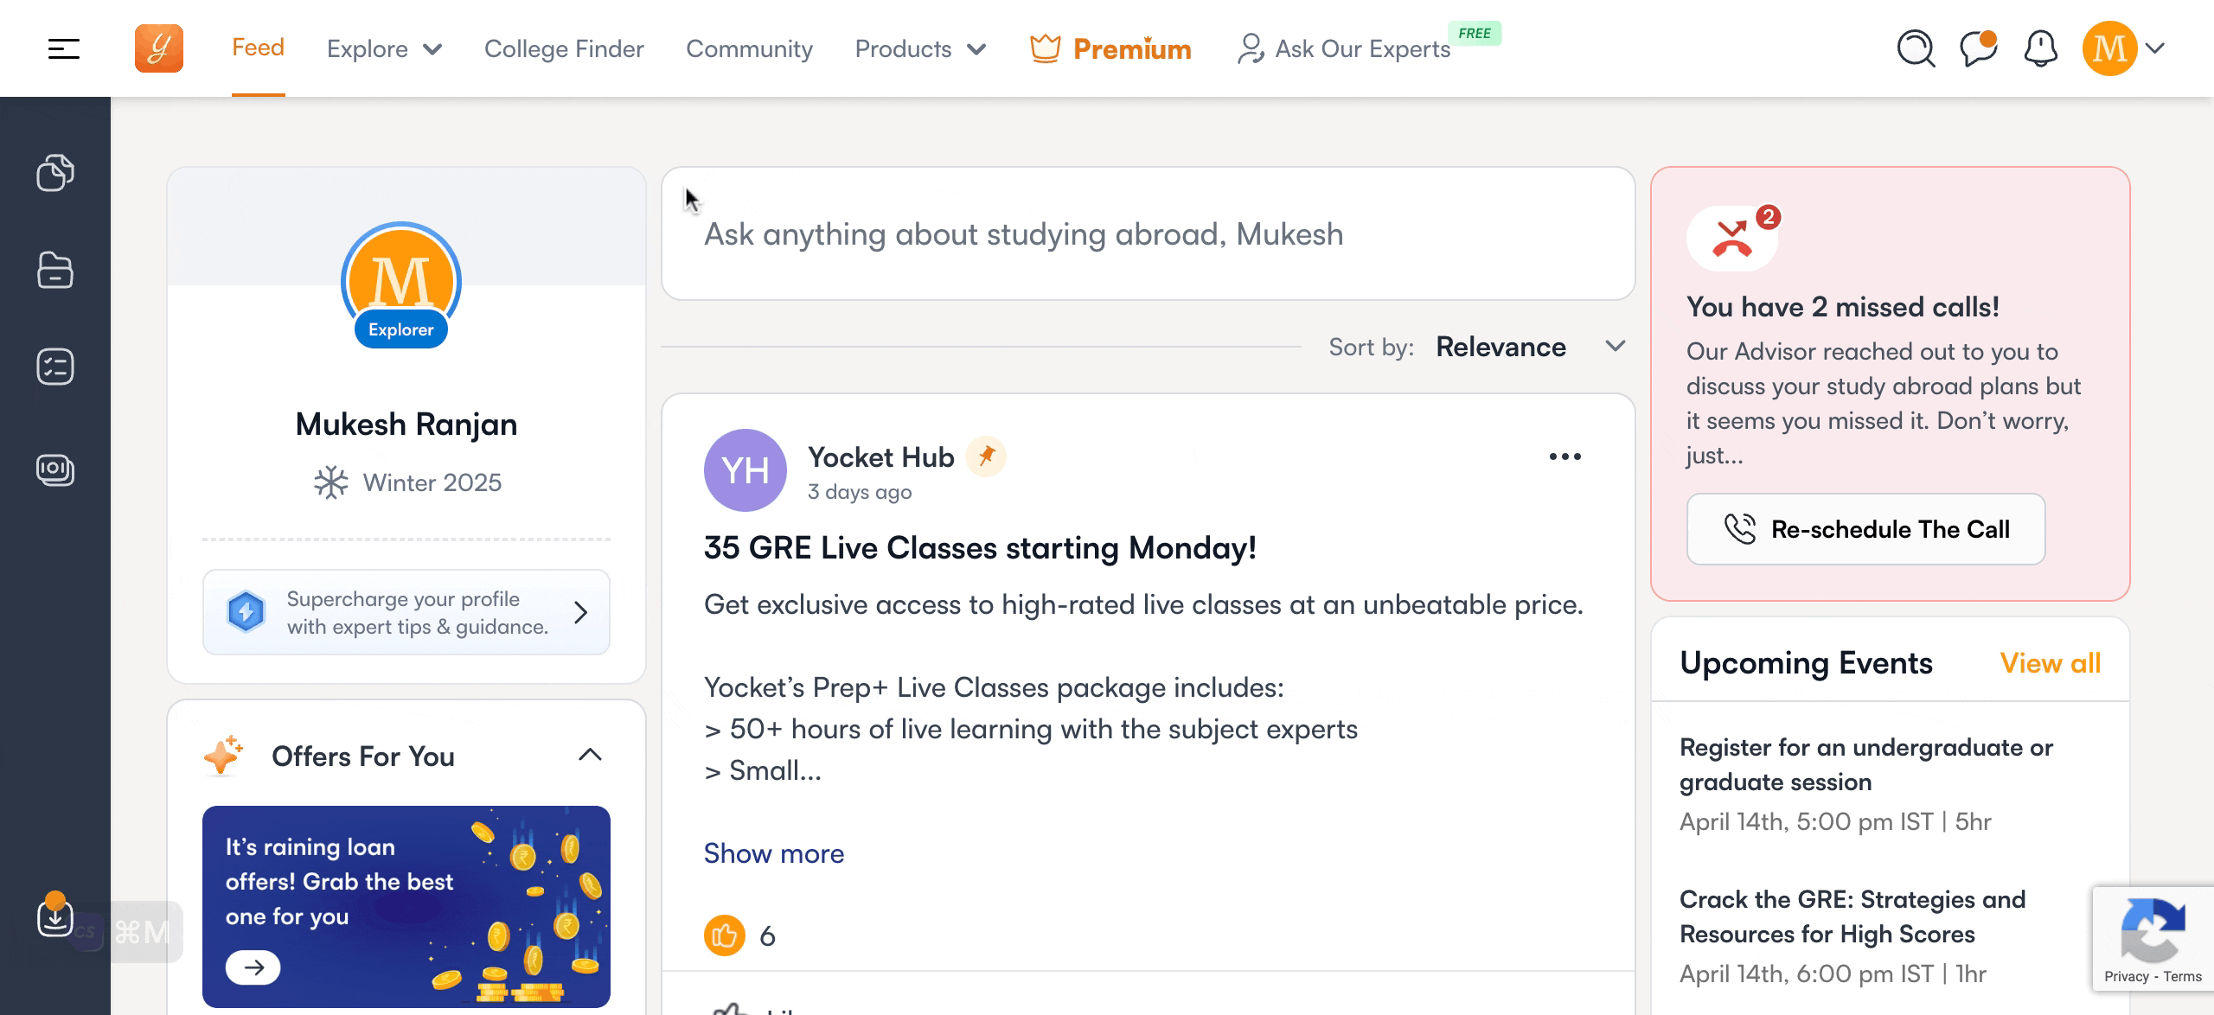Open the profile avatar account menu
Screen dimensions: 2214x1015
click(x=2123, y=48)
